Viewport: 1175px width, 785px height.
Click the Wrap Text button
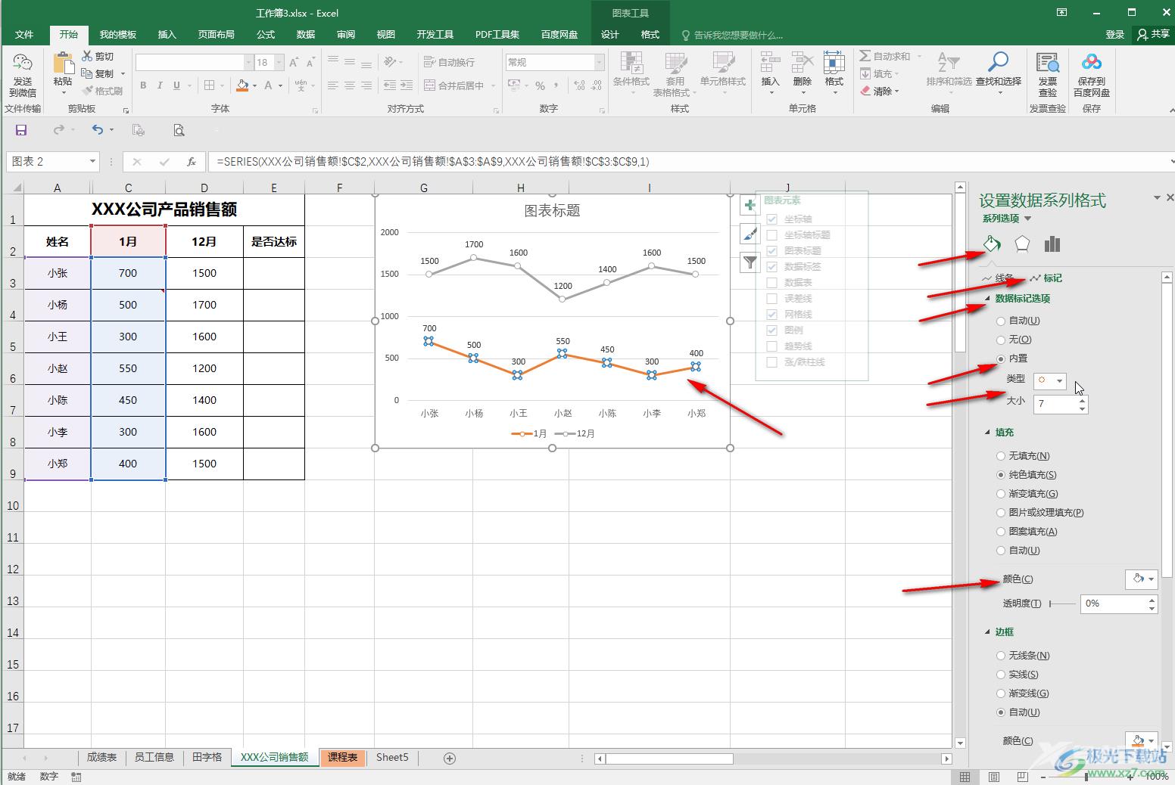click(450, 62)
